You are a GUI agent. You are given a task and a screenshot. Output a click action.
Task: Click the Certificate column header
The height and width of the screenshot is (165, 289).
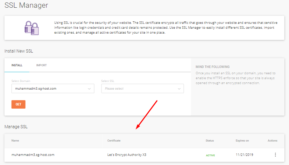(114, 140)
